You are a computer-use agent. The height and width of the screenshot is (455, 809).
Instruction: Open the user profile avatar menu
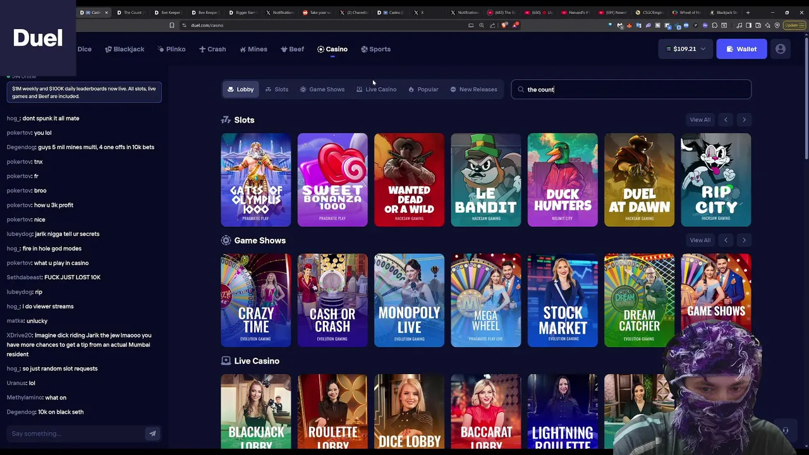(781, 49)
